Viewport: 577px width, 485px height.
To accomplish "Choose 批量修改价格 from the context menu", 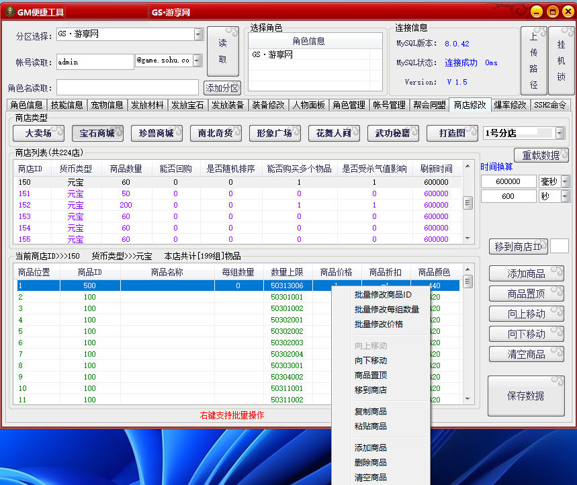I will pyautogui.click(x=379, y=324).
